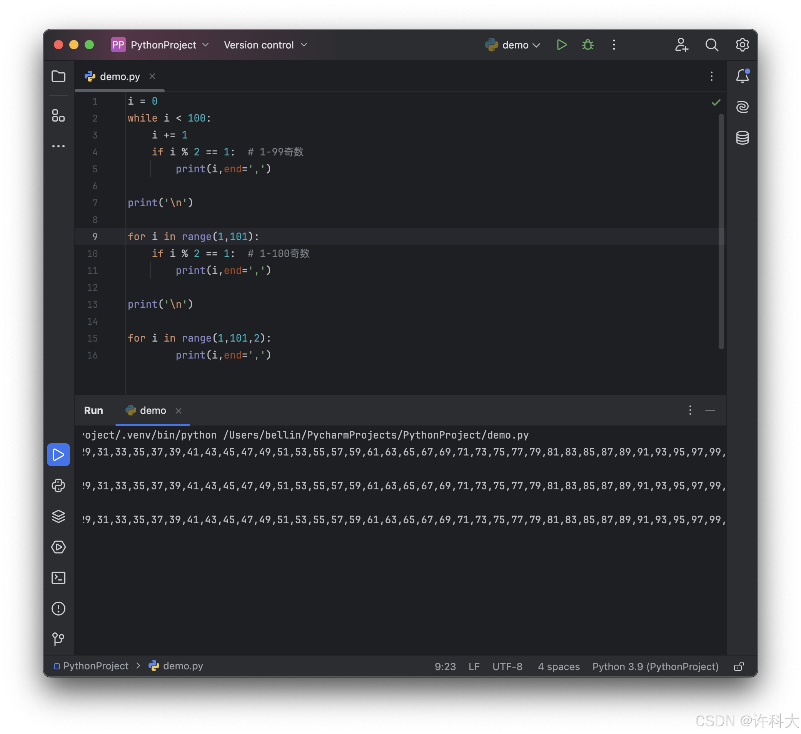This screenshot has width=801, height=734.
Task: Open Search Everywhere magnifier icon
Action: pos(712,45)
